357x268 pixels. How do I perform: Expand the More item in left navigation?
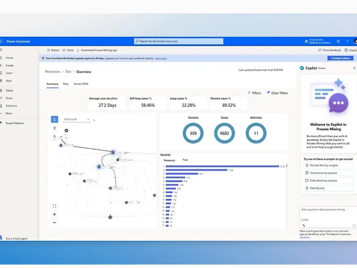coord(9,113)
